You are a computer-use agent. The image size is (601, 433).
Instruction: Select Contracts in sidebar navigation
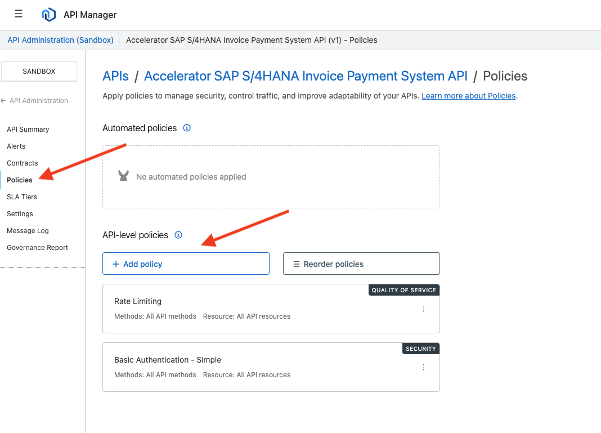(23, 163)
